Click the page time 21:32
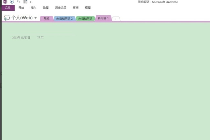Viewport: 210px width, 140px height. [x=40, y=37]
